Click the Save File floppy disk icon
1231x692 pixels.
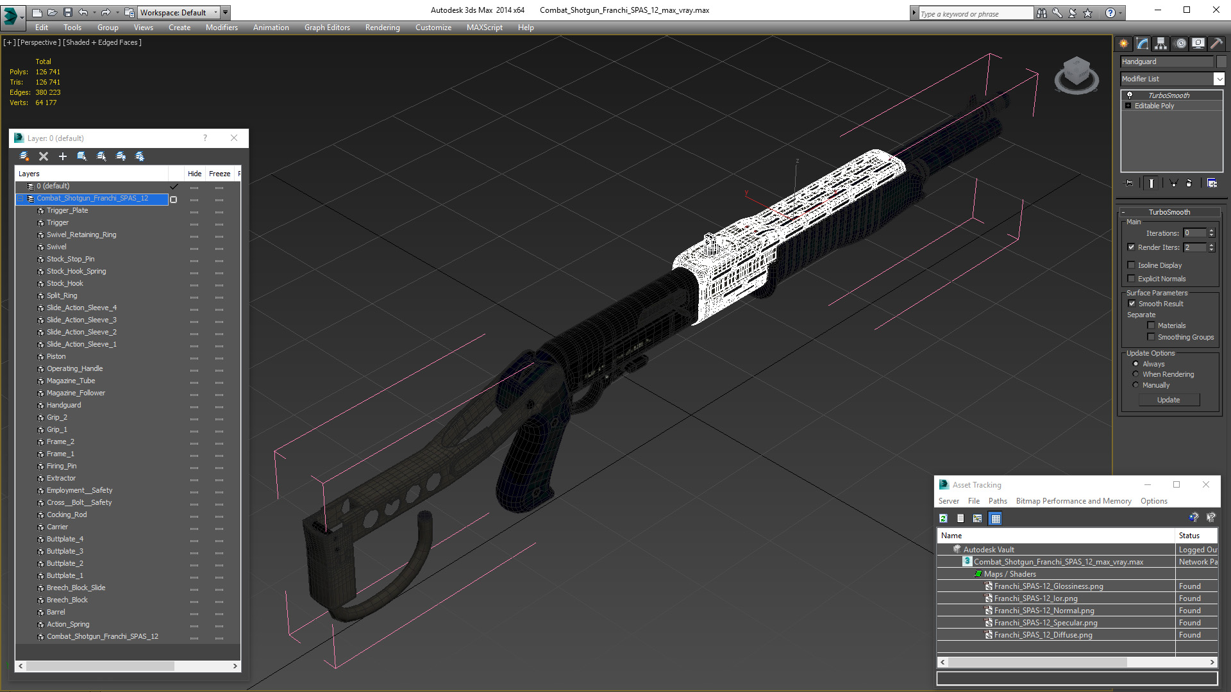coord(67,12)
